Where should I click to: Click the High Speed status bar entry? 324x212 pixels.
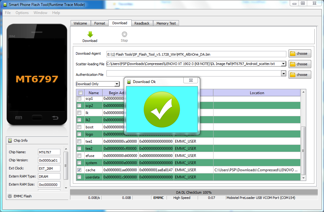pos(182,198)
